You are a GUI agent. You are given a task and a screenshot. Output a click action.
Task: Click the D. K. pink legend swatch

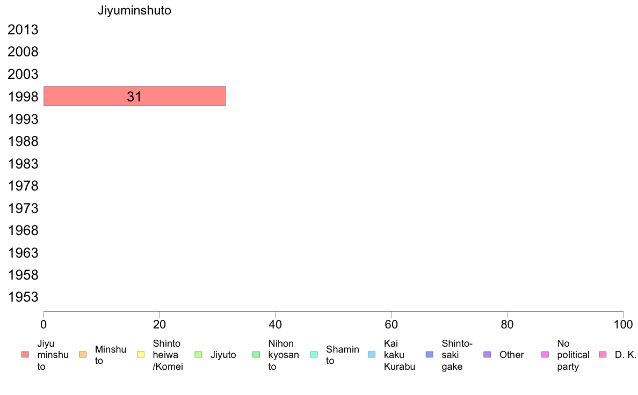pyautogui.click(x=603, y=355)
